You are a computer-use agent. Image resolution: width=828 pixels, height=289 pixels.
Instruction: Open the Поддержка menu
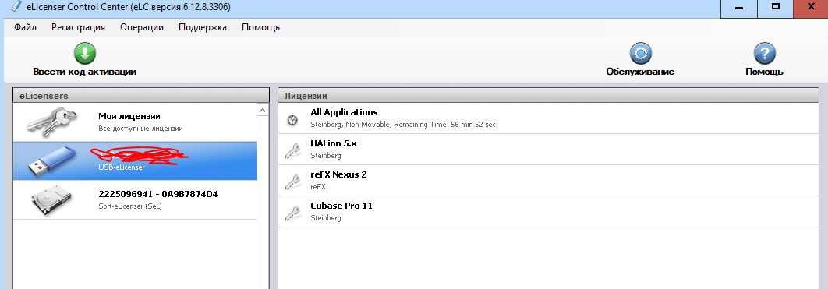tap(203, 27)
